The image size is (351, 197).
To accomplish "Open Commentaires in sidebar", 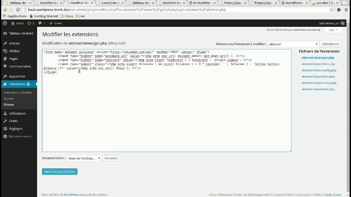I will (x=18, y=66).
